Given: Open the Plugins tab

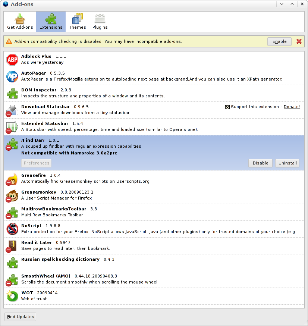Looking at the screenshot, I should 100,21.
